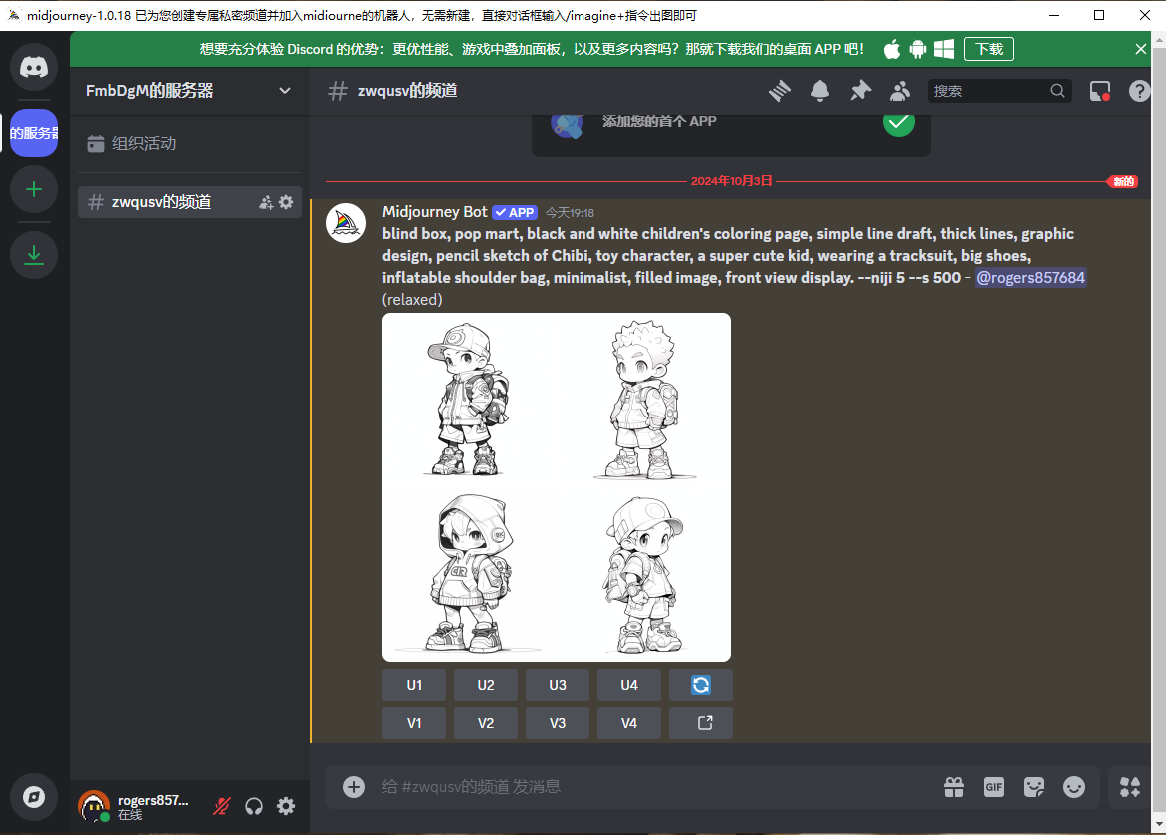Show pinned messages pin icon

pos(860,91)
